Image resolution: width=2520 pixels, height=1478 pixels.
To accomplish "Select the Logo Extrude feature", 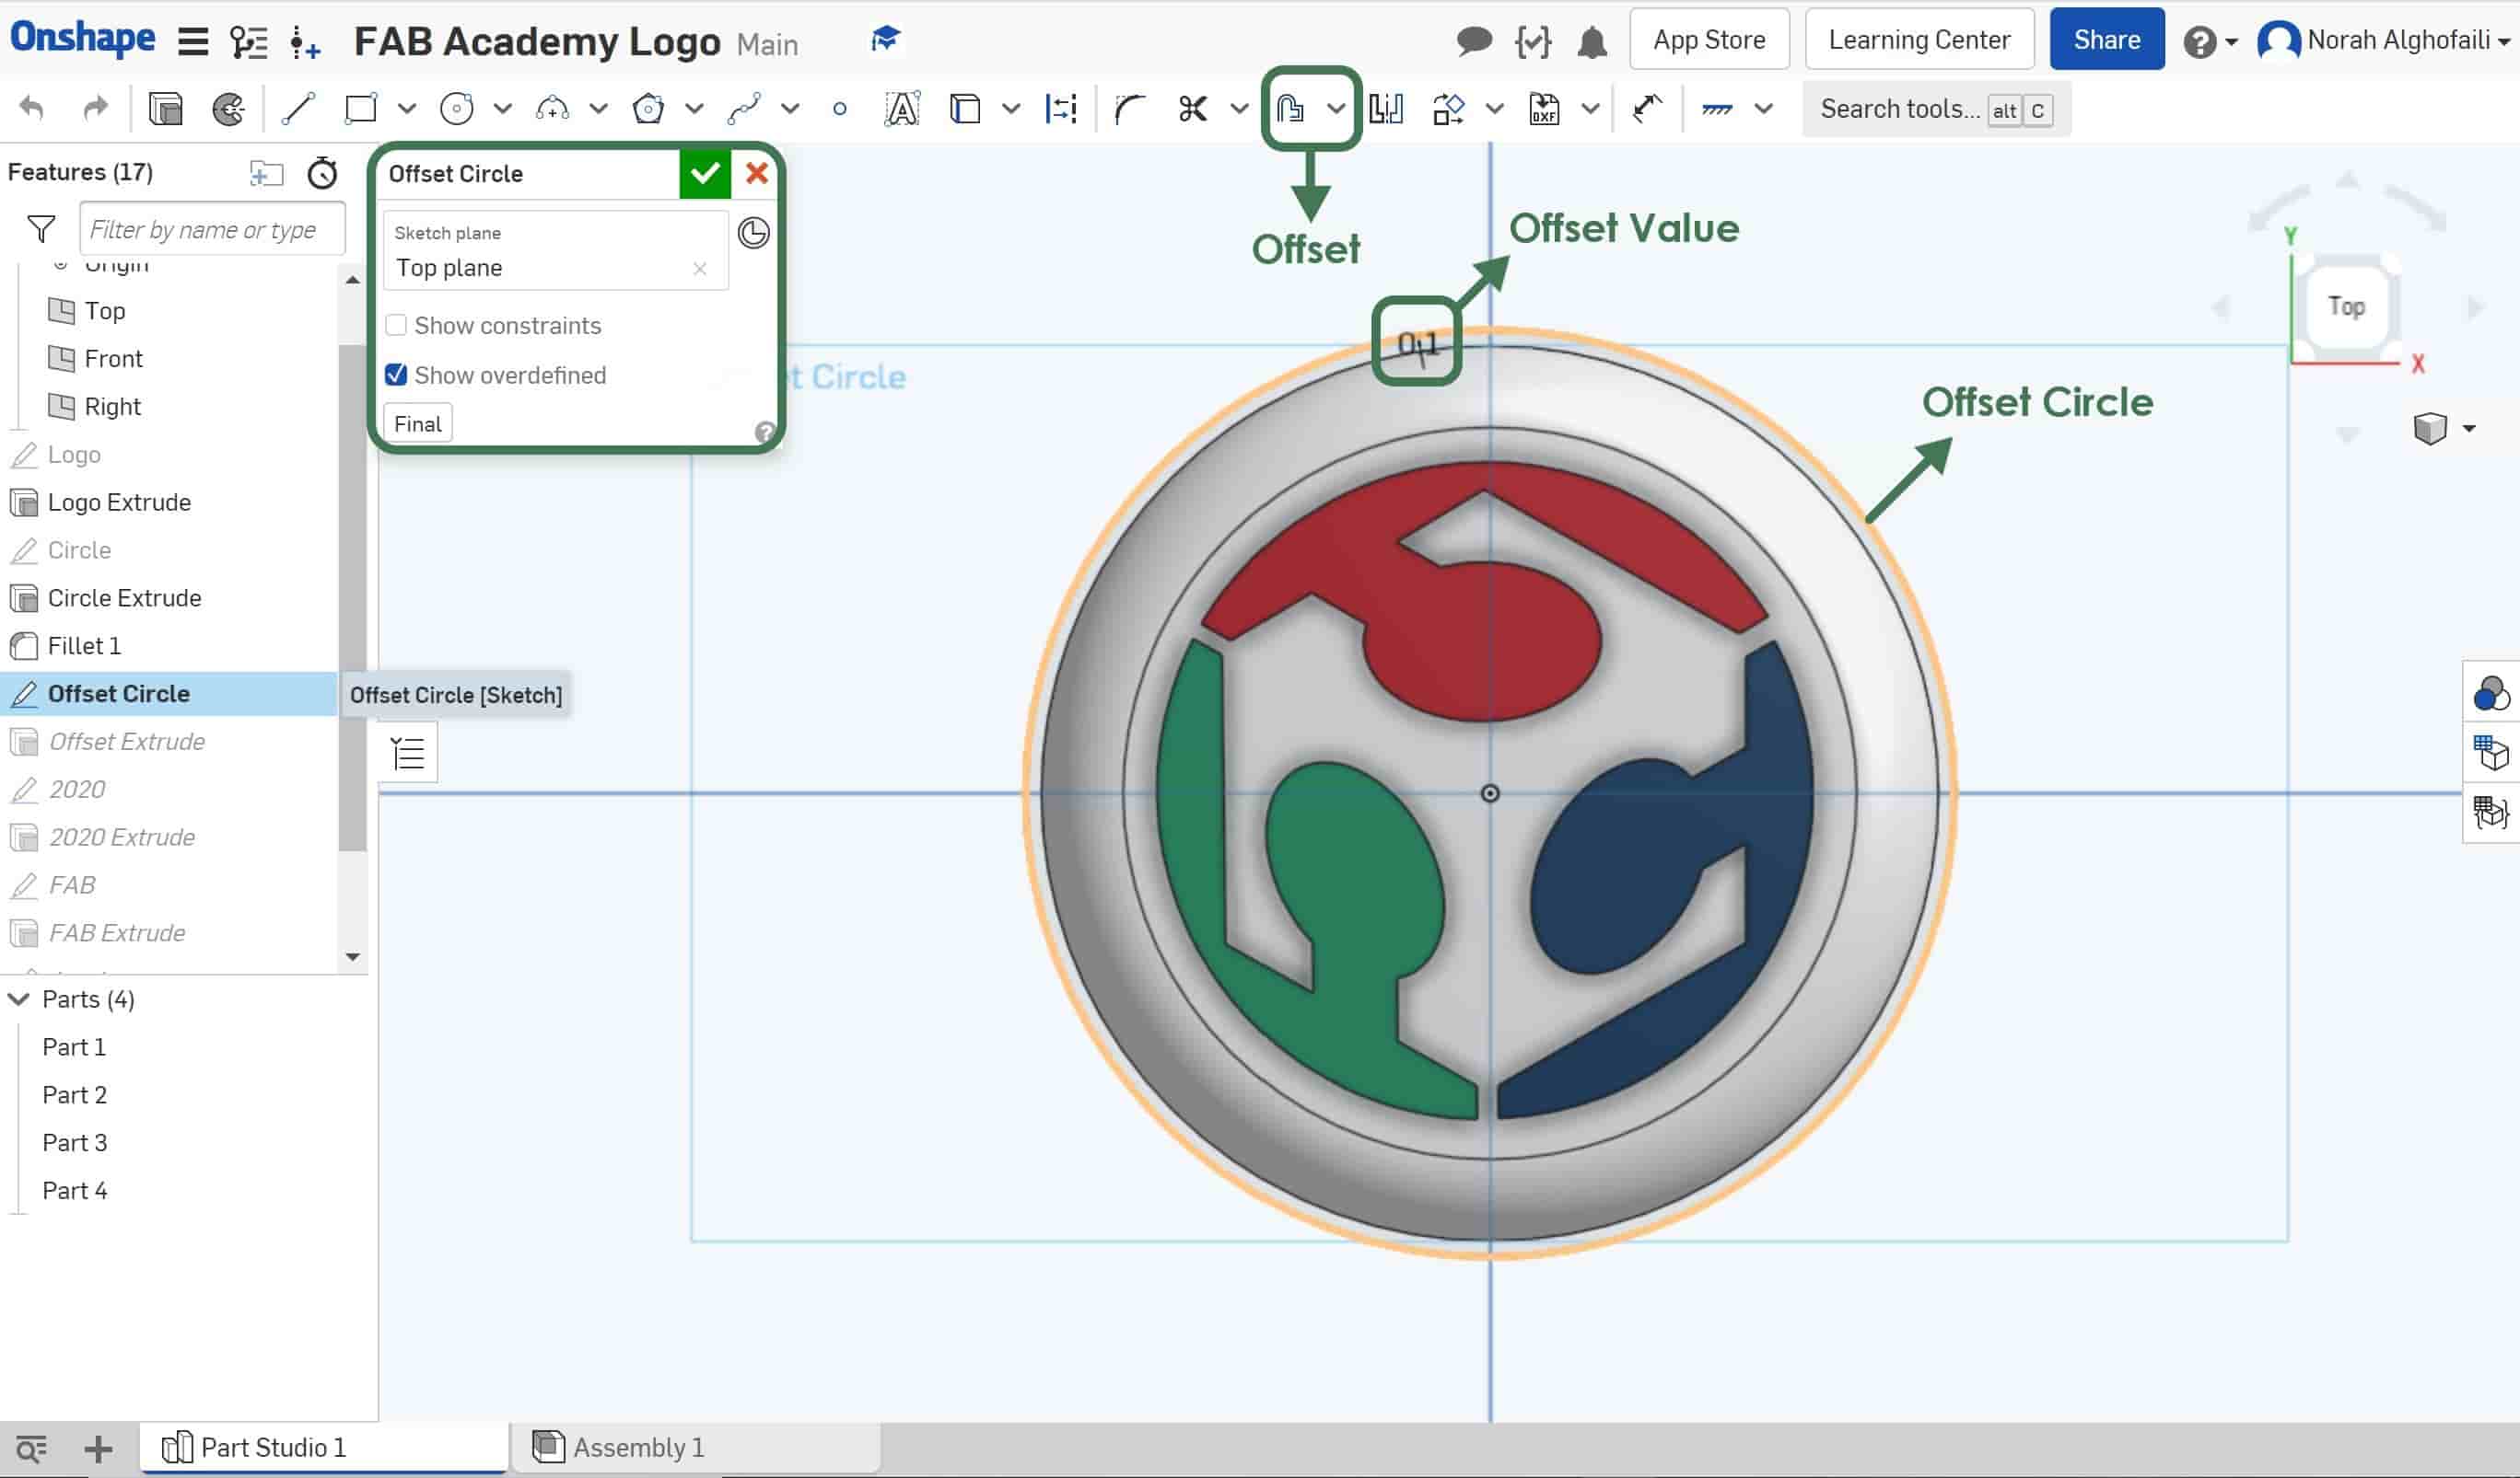I will [119, 502].
